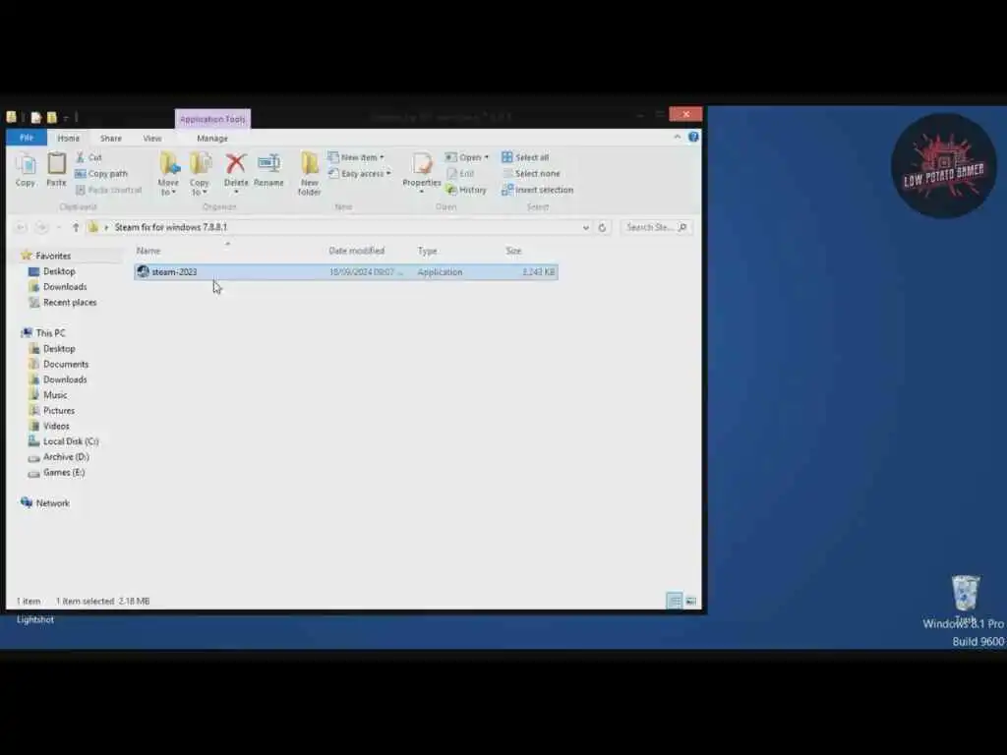Go up one folder level
1007x755 pixels.
tap(76, 227)
